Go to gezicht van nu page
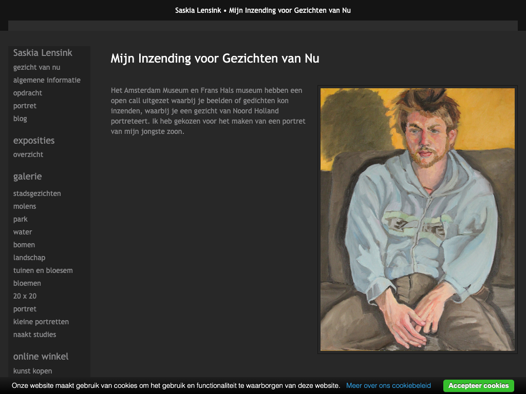The image size is (526, 394). coord(37,67)
